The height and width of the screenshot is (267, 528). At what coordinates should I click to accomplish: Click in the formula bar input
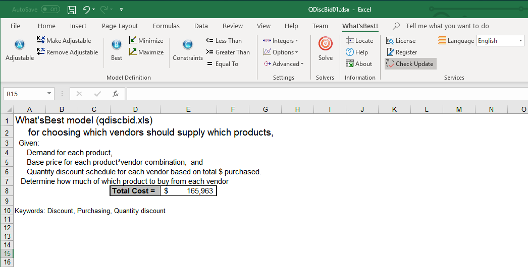tap(327, 94)
